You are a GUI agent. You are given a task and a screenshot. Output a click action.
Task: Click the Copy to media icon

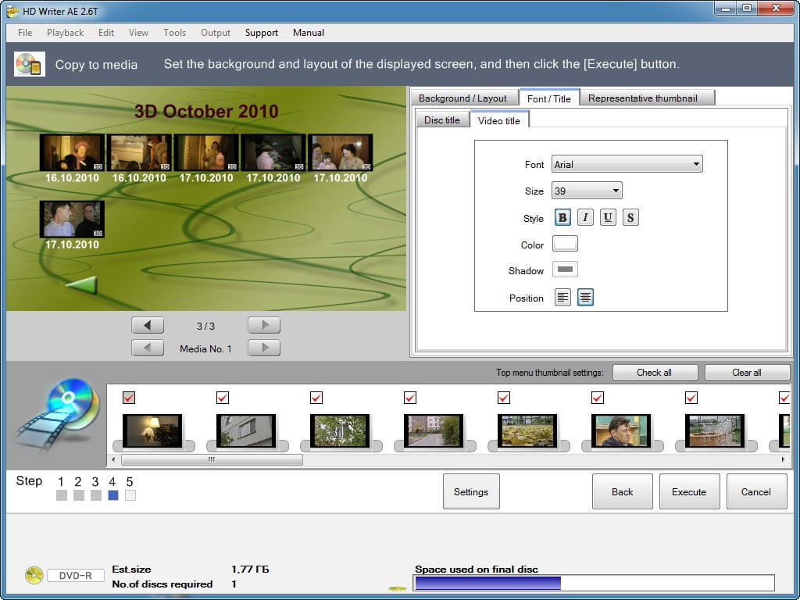pyautogui.click(x=29, y=64)
